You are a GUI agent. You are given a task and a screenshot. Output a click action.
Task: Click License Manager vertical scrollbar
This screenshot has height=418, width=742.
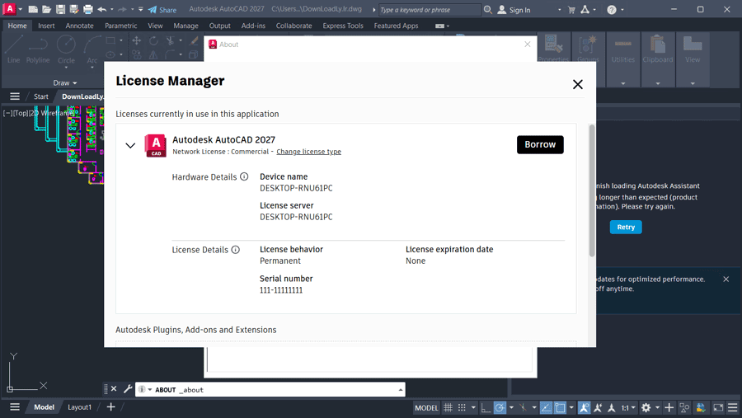(591, 190)
